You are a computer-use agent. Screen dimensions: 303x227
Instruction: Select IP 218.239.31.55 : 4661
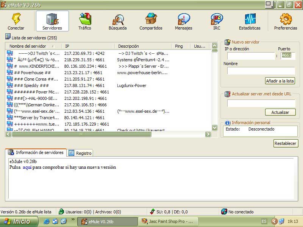pos(84,60)
